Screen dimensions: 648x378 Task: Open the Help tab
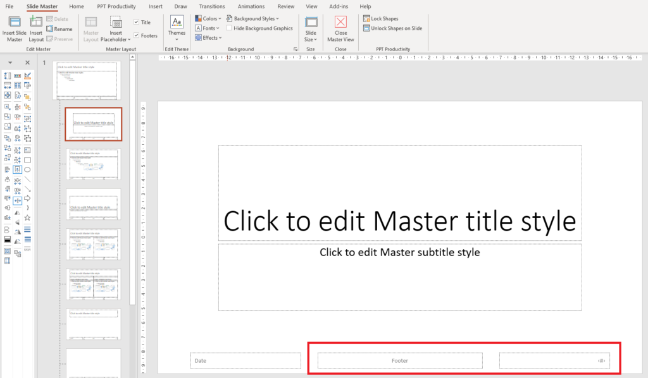pos(365,6)
